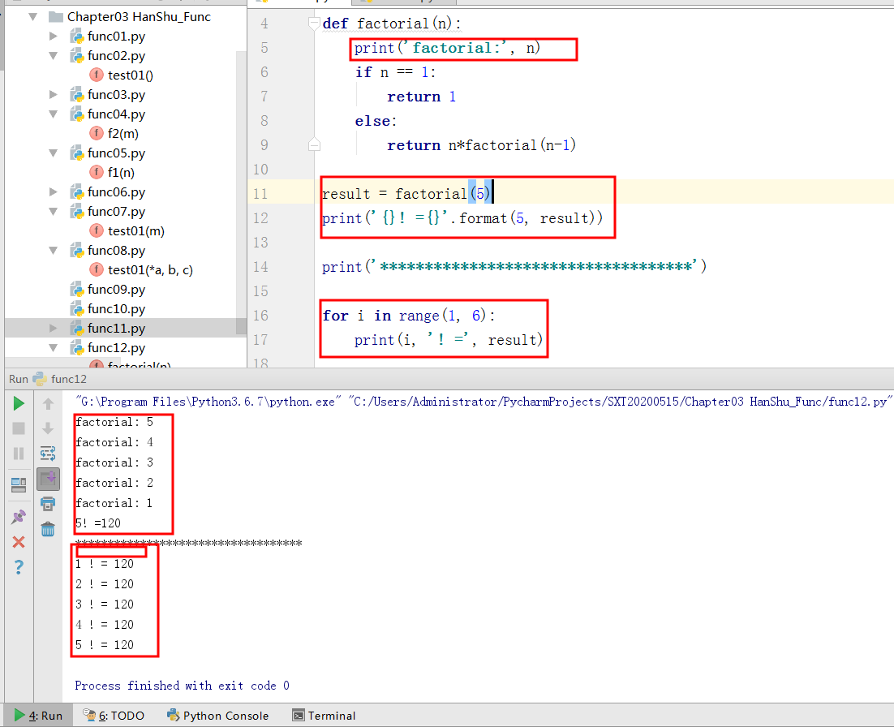Viewport: 894px width, 727px height.
Task: Collapse the func07.py tree node arrow
Action: point(54,211)
